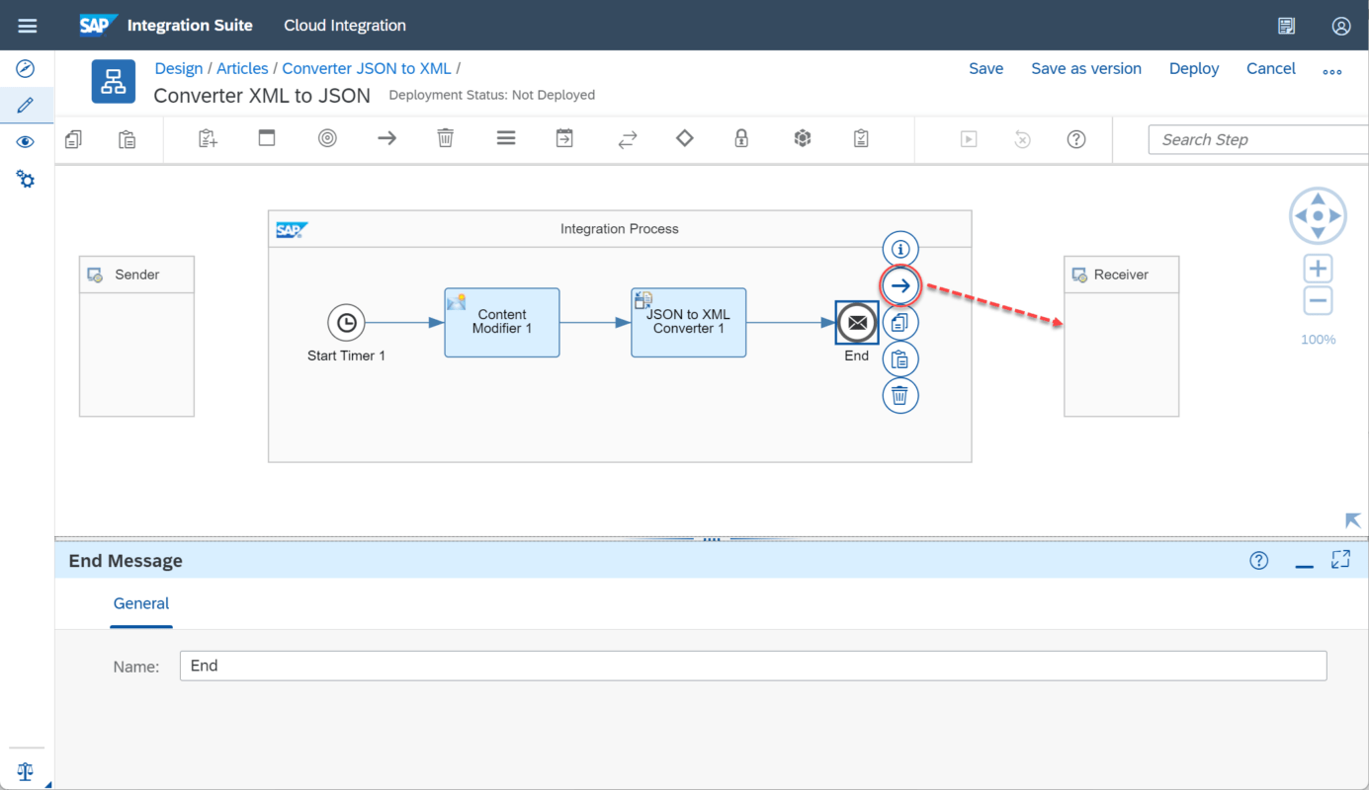
Task: Click the End step delete trash button
Action: click(900, 395)
